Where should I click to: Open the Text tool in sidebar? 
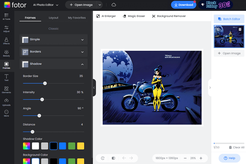[x=6, y=78]
